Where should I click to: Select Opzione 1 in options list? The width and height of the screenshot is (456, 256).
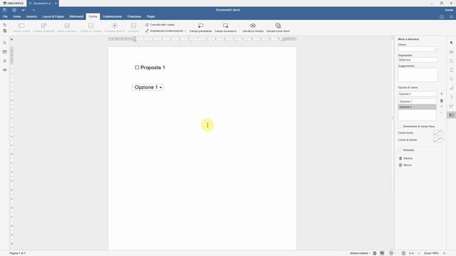point(417,102)
